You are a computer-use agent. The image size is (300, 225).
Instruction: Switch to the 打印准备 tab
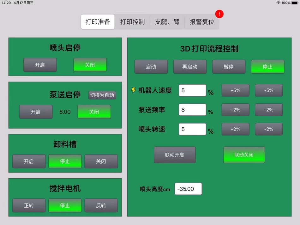tap(98, 22)
